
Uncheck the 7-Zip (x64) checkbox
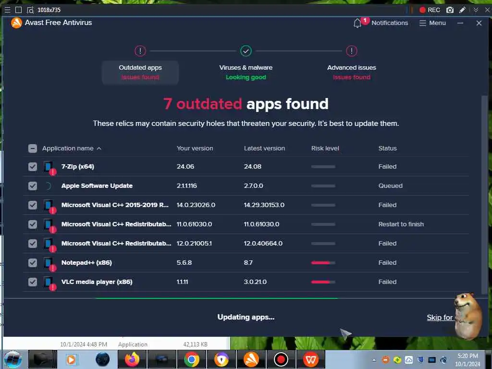(33, 167)
